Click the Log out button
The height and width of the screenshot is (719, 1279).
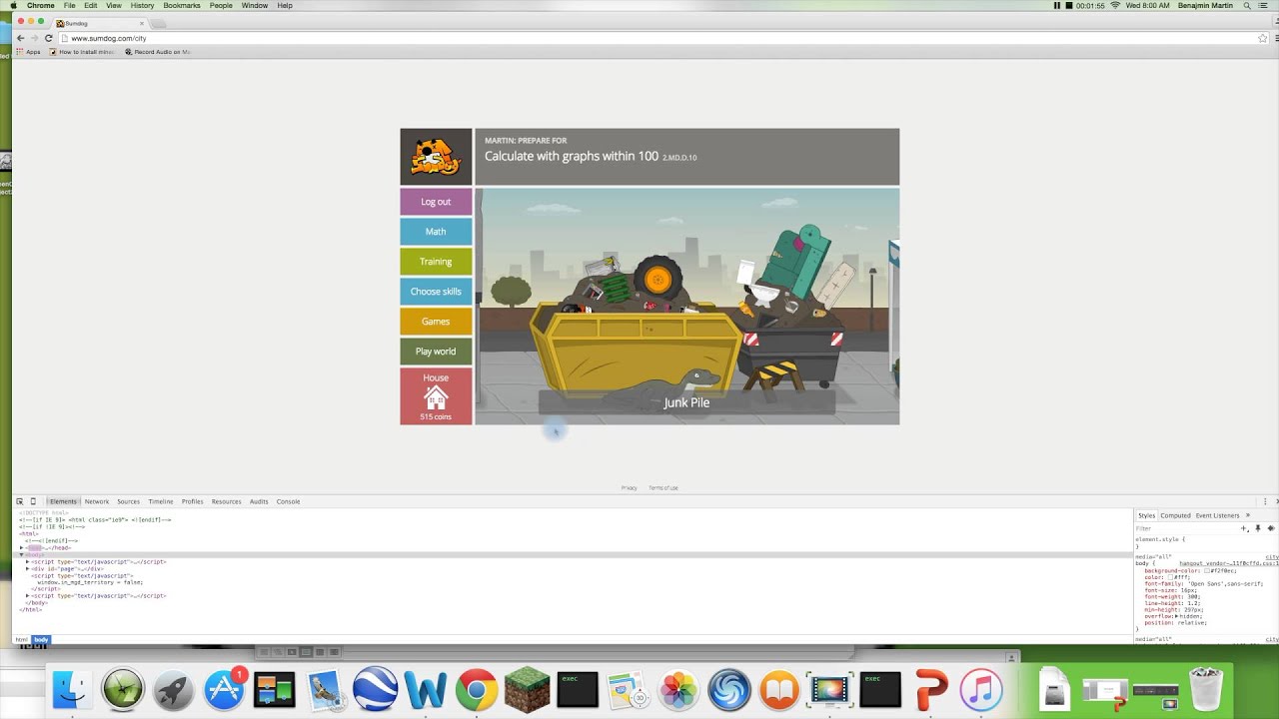(436, 202)
